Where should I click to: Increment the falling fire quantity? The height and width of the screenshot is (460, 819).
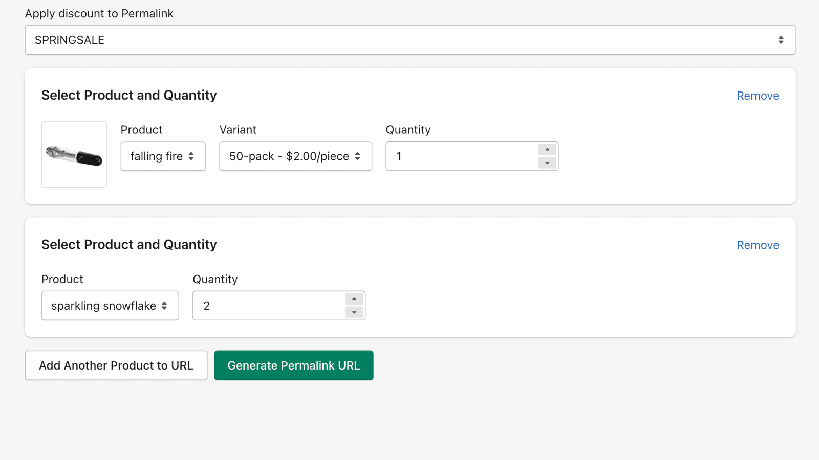[x=547, y=149]
